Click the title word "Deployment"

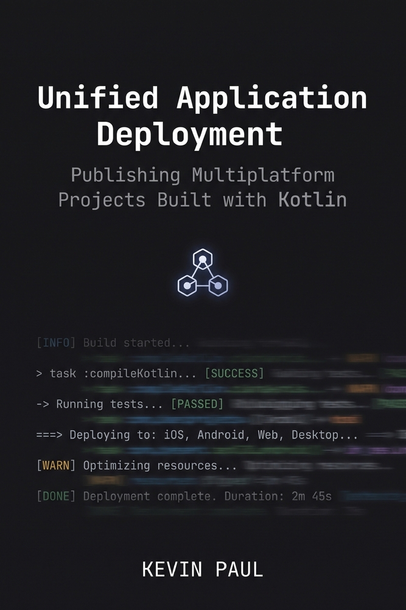(x=189, y=135)
